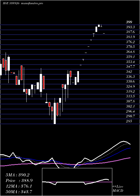Select the 302.1 price axis label

tap(130, 106)
